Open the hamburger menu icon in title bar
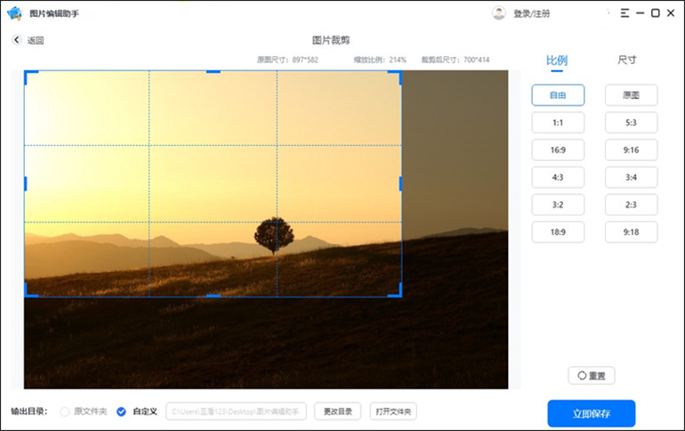 pyautogui.click(x=625, y=13)
